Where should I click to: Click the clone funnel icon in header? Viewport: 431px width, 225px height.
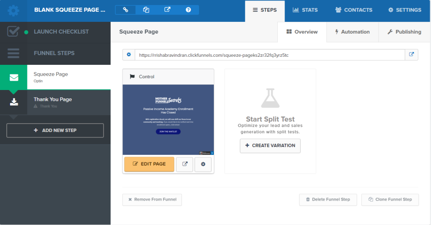[x=146, y=10]
